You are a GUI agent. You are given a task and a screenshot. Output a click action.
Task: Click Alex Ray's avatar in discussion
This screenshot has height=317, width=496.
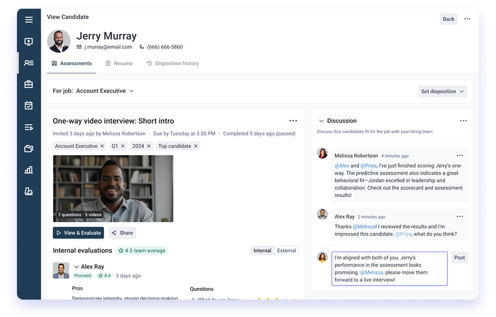[322, 214]
